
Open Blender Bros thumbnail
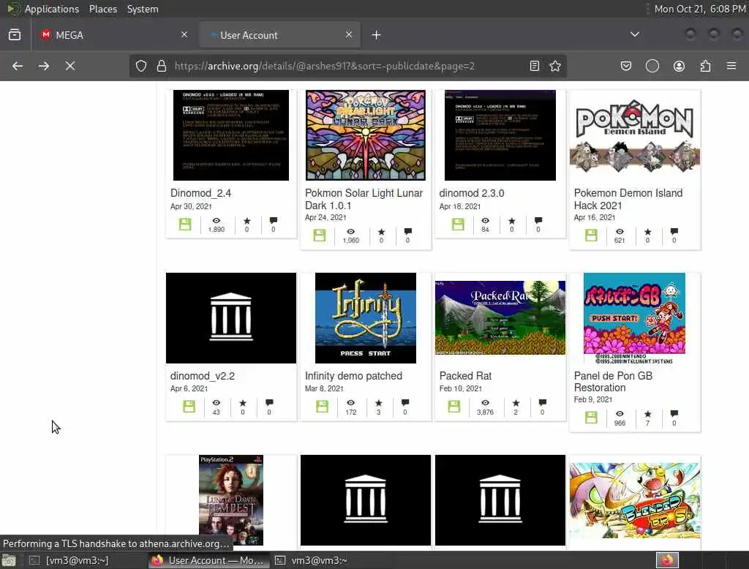point(634,500)
